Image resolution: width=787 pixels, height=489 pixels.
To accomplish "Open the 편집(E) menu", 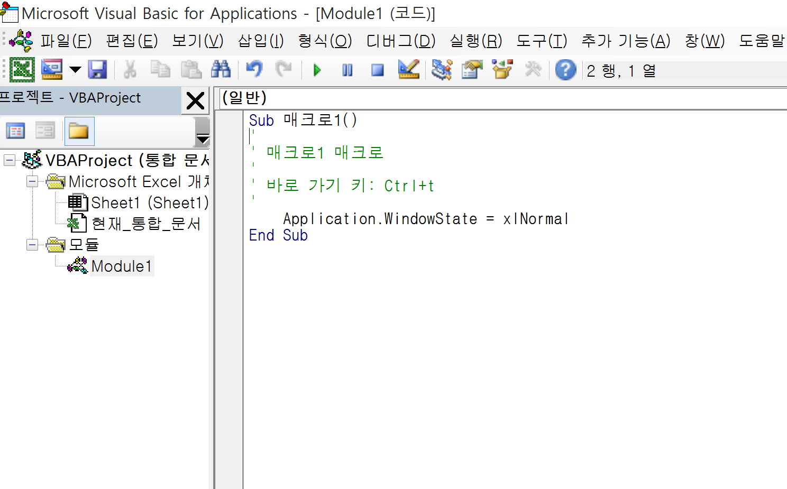I will click(x=132, y=41).
